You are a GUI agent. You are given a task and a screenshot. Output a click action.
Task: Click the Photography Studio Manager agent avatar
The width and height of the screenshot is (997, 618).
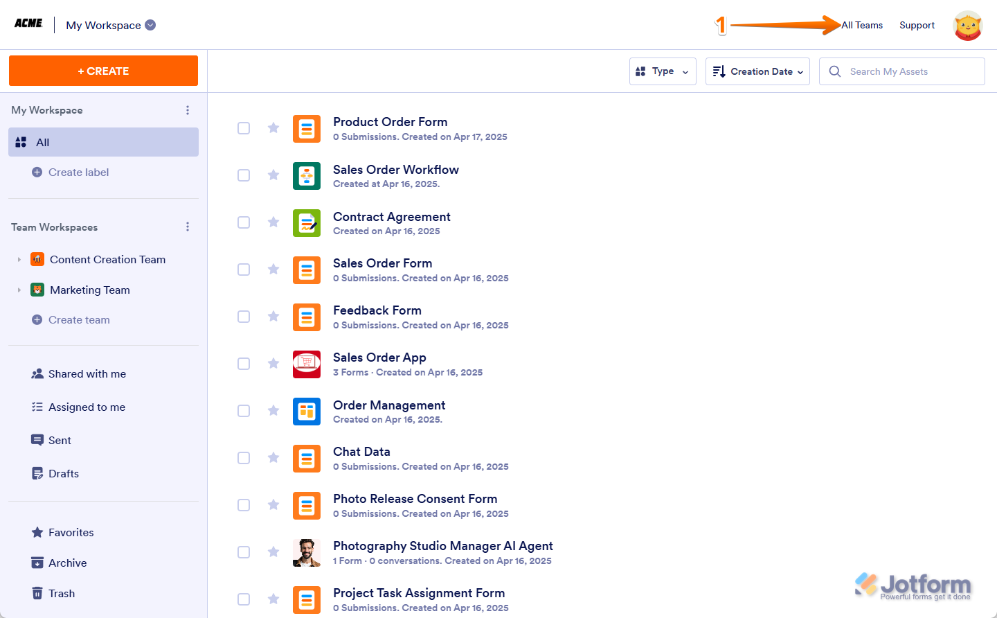(x=306, y=553)
